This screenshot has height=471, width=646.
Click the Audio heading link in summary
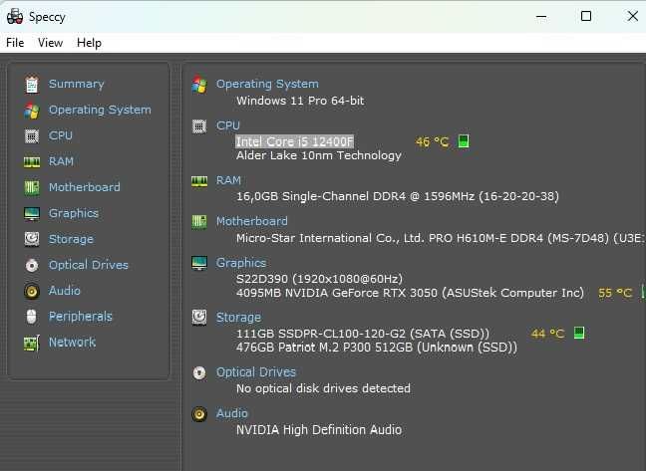coord(232,413)
